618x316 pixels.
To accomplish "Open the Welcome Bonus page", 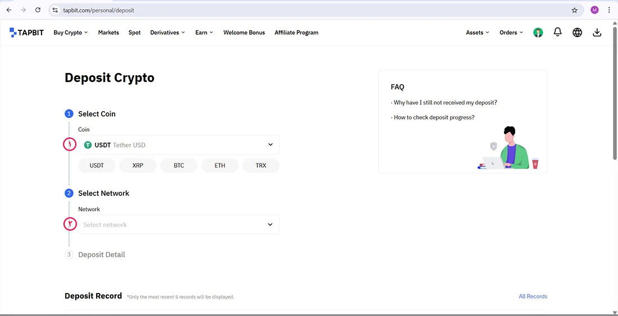I will 244,33.
